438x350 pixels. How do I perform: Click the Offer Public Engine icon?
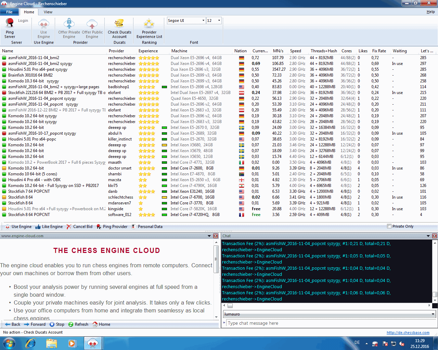point(92,28)
